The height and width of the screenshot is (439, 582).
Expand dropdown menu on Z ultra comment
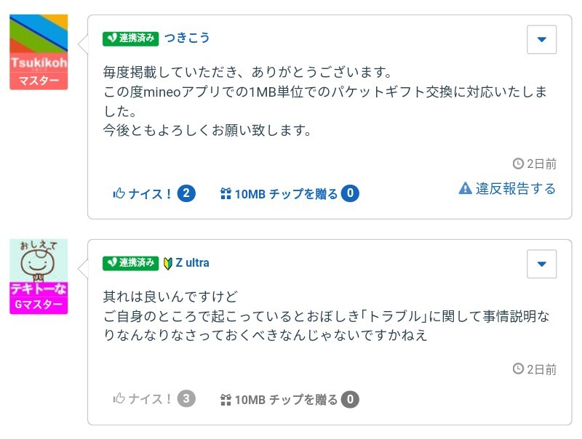click(541, 264)
